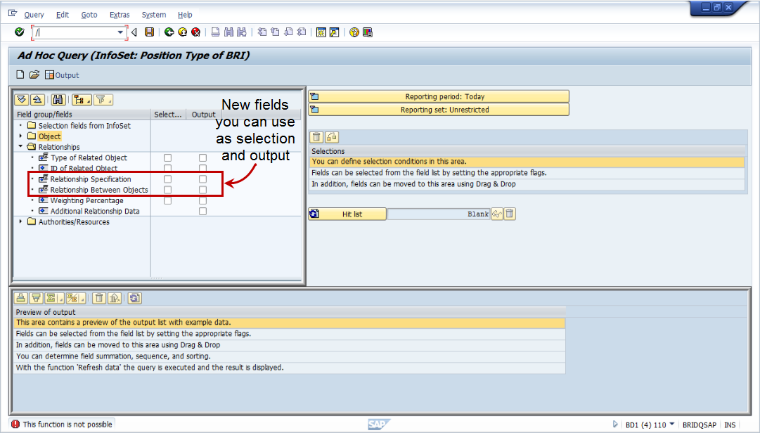The image size is (760, 433).
Task: Click the trash icon beside the Blank hit list field
Action: [510, 214]
